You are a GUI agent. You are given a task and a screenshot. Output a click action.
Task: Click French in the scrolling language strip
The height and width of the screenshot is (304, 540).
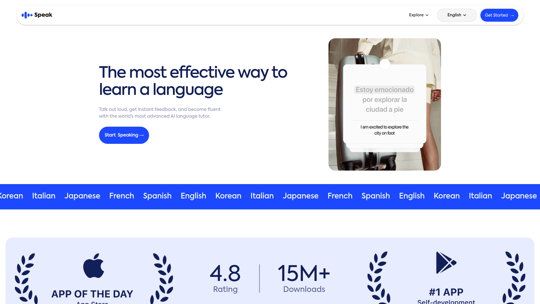click(121, 196)
